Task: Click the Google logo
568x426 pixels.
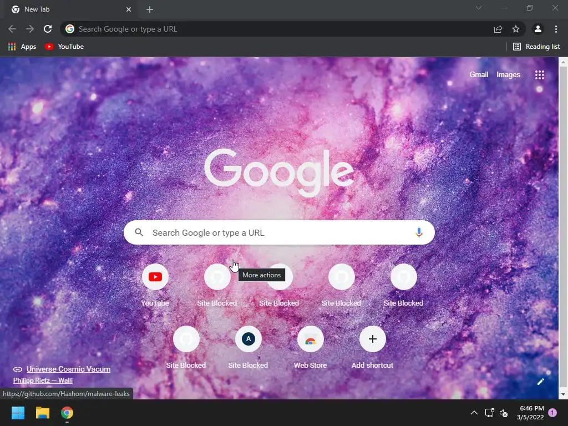Action: 279,173
